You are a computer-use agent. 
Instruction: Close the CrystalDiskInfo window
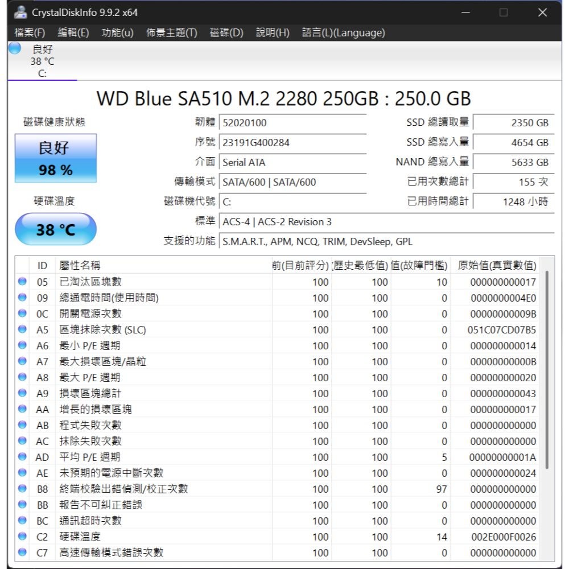point(542,13)
